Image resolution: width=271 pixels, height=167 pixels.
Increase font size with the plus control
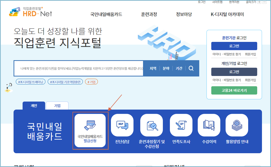(x=259, y=2)
